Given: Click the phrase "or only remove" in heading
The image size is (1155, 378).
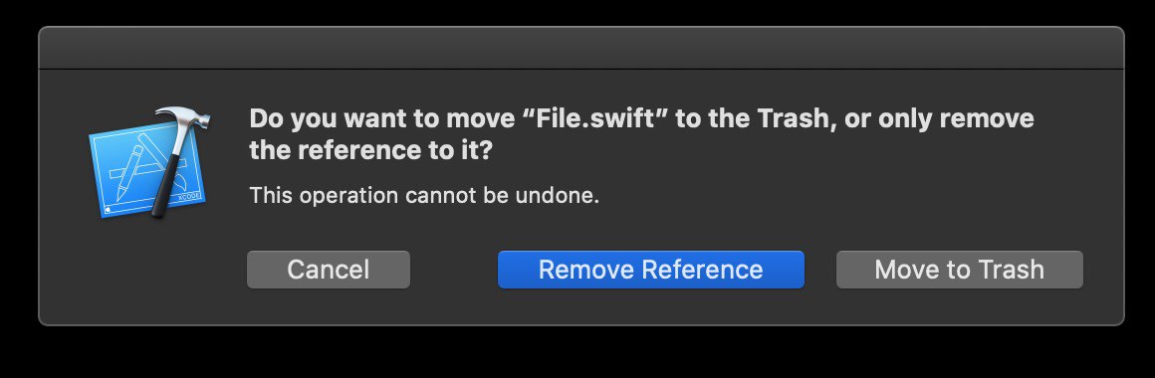Looking at the screenshot, I should pos(939,117).
